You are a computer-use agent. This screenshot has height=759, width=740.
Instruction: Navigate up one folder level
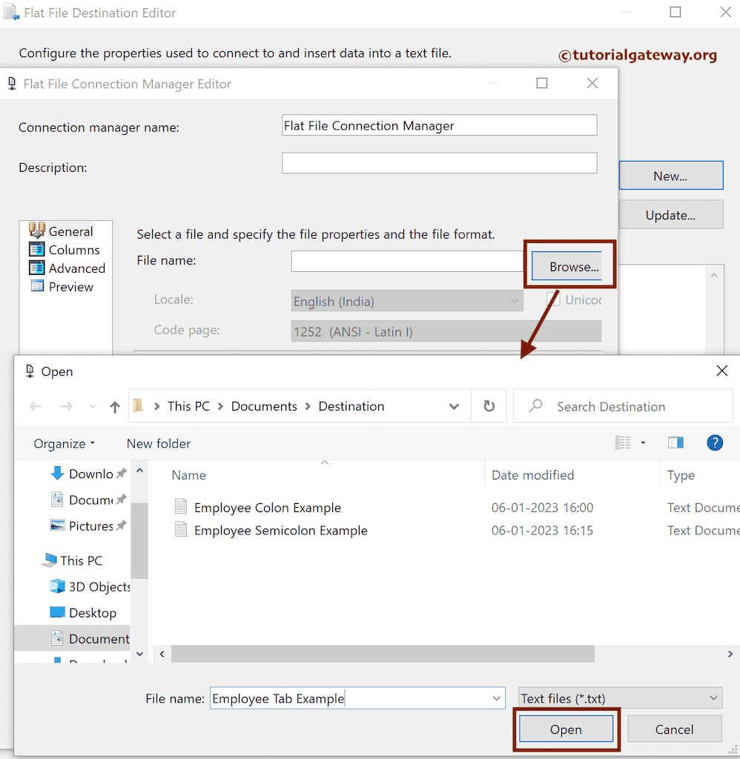tap(115, 406)
